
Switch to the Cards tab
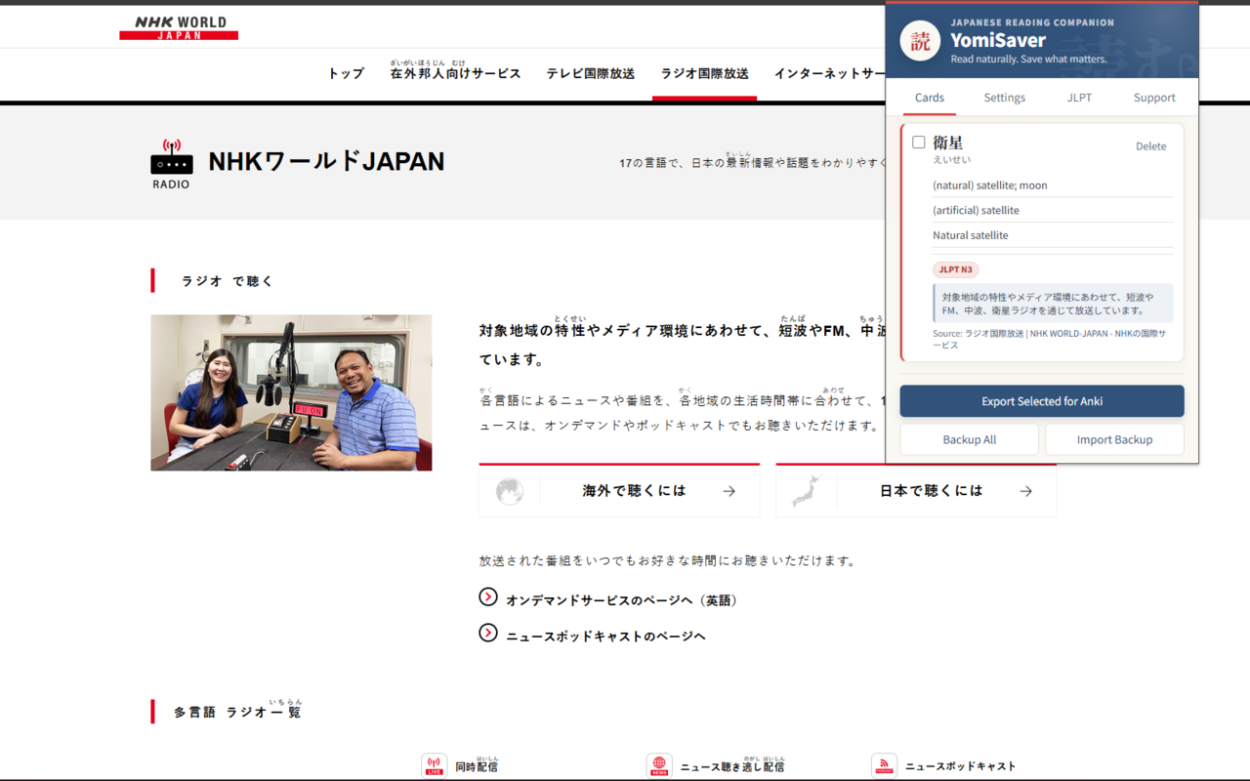930,98
